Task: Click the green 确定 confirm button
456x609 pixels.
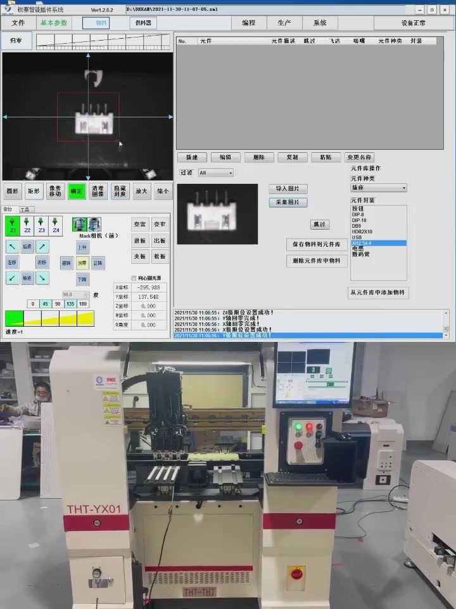Action: pyautogui.click(x=77, y=191)
